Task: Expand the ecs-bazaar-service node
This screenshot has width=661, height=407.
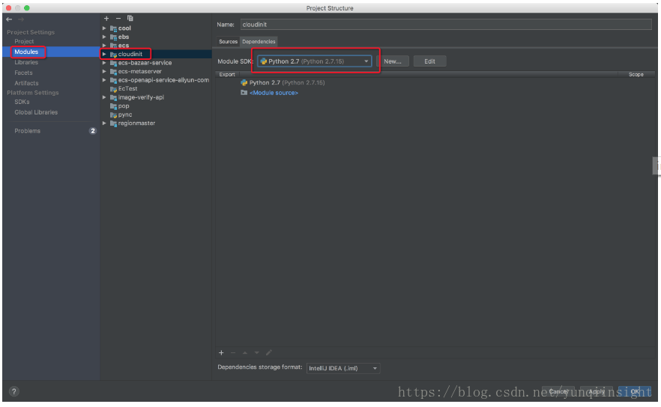Action: point(104,63)
